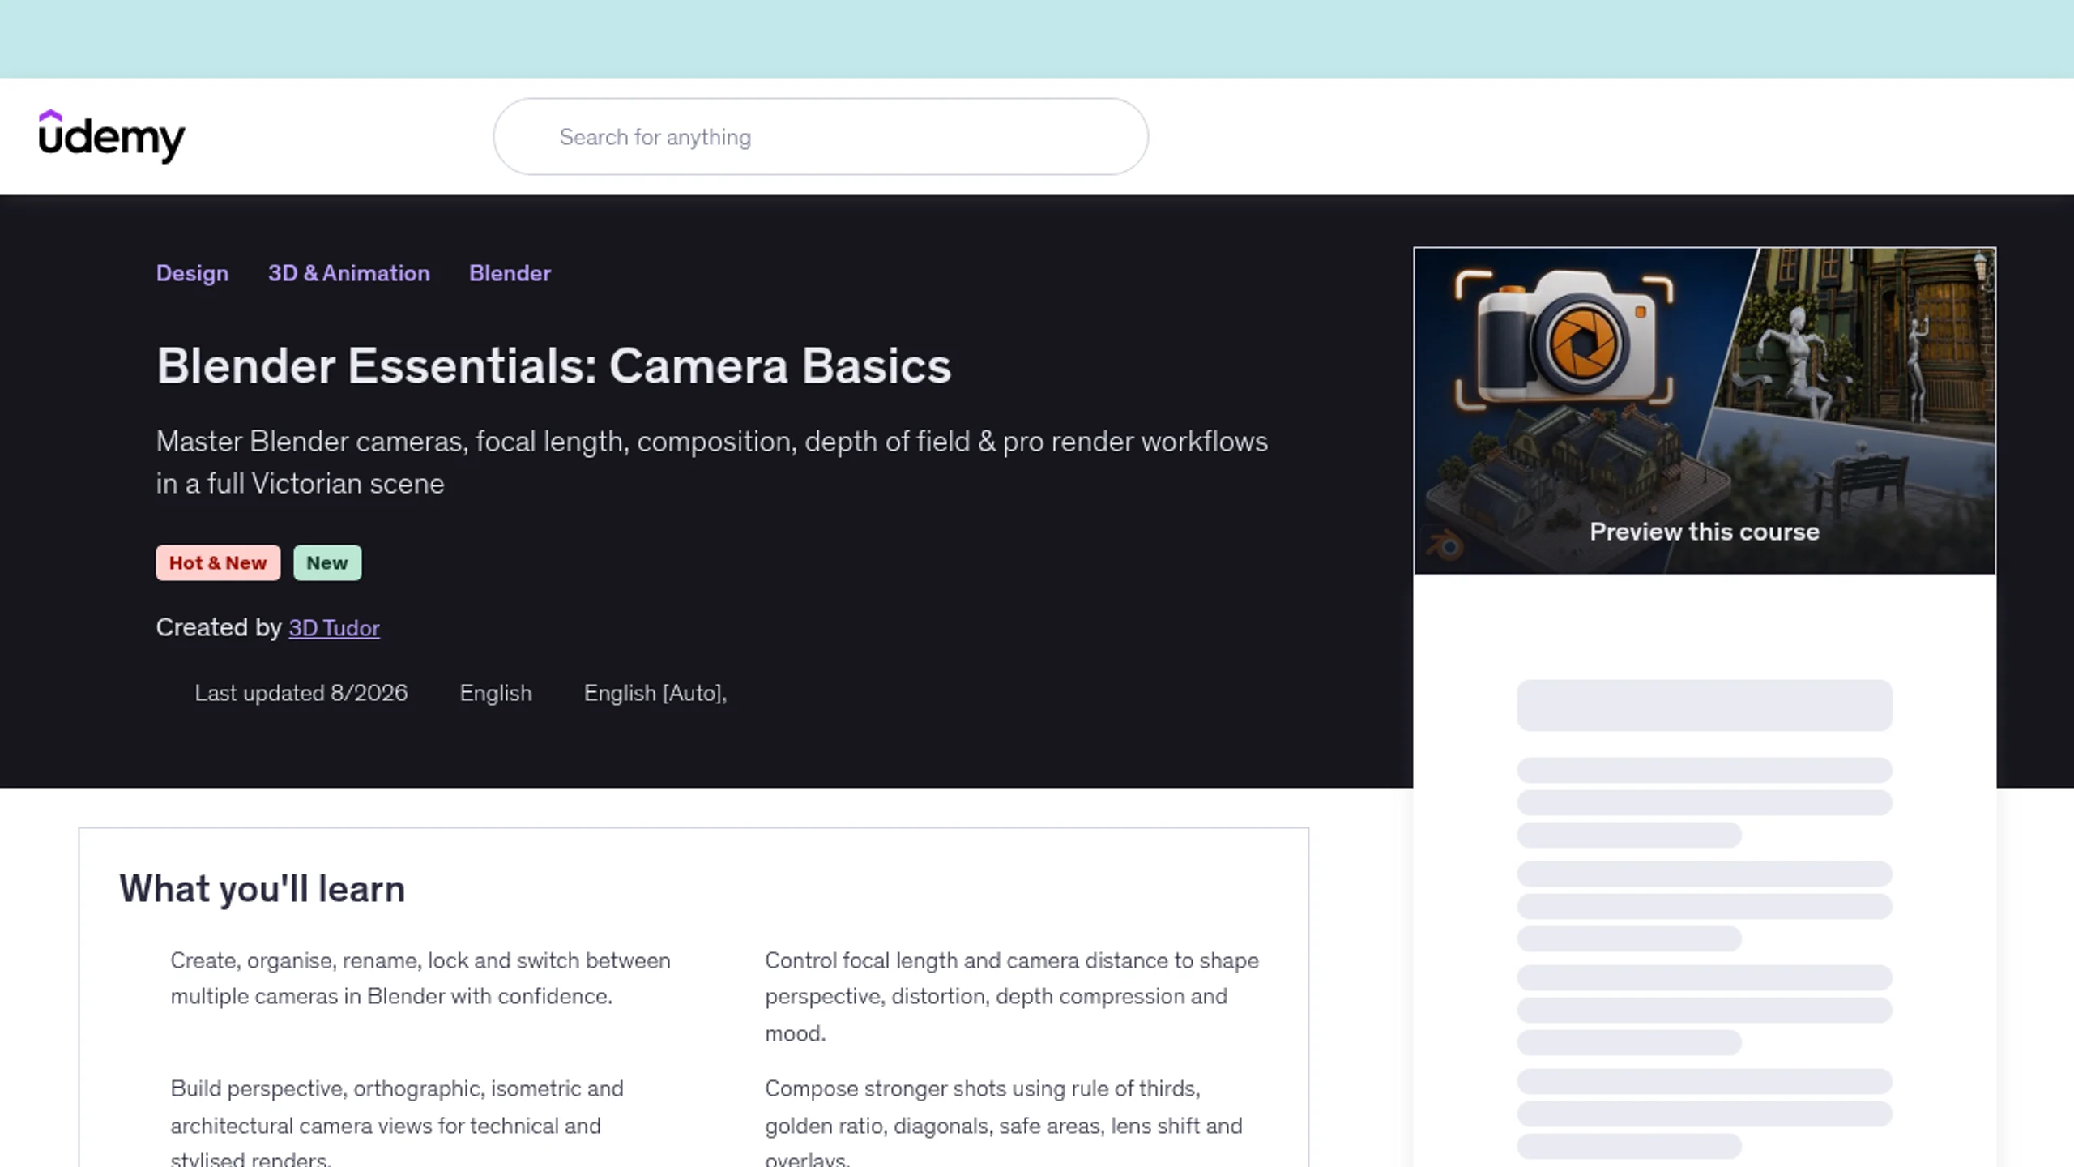
Task: Click the Udemy logo
Action: pos(112,136)
